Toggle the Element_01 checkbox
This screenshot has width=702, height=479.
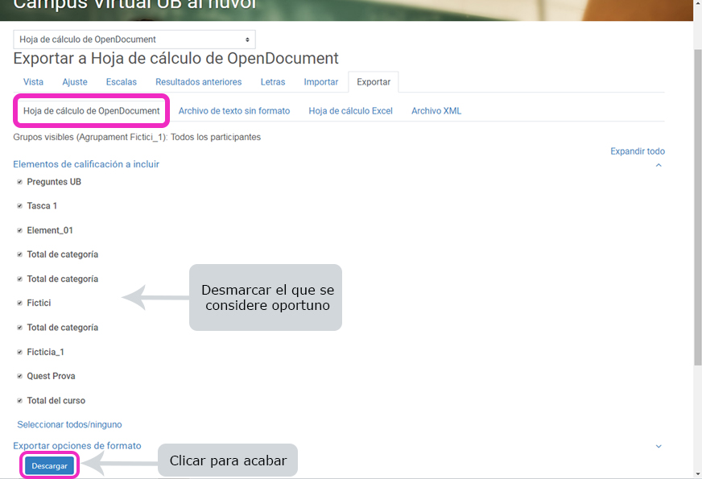coord(20,230)
